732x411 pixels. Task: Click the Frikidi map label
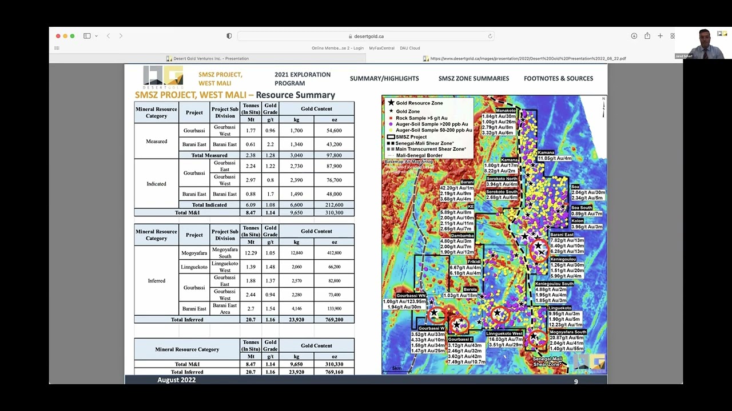point(474,261)
